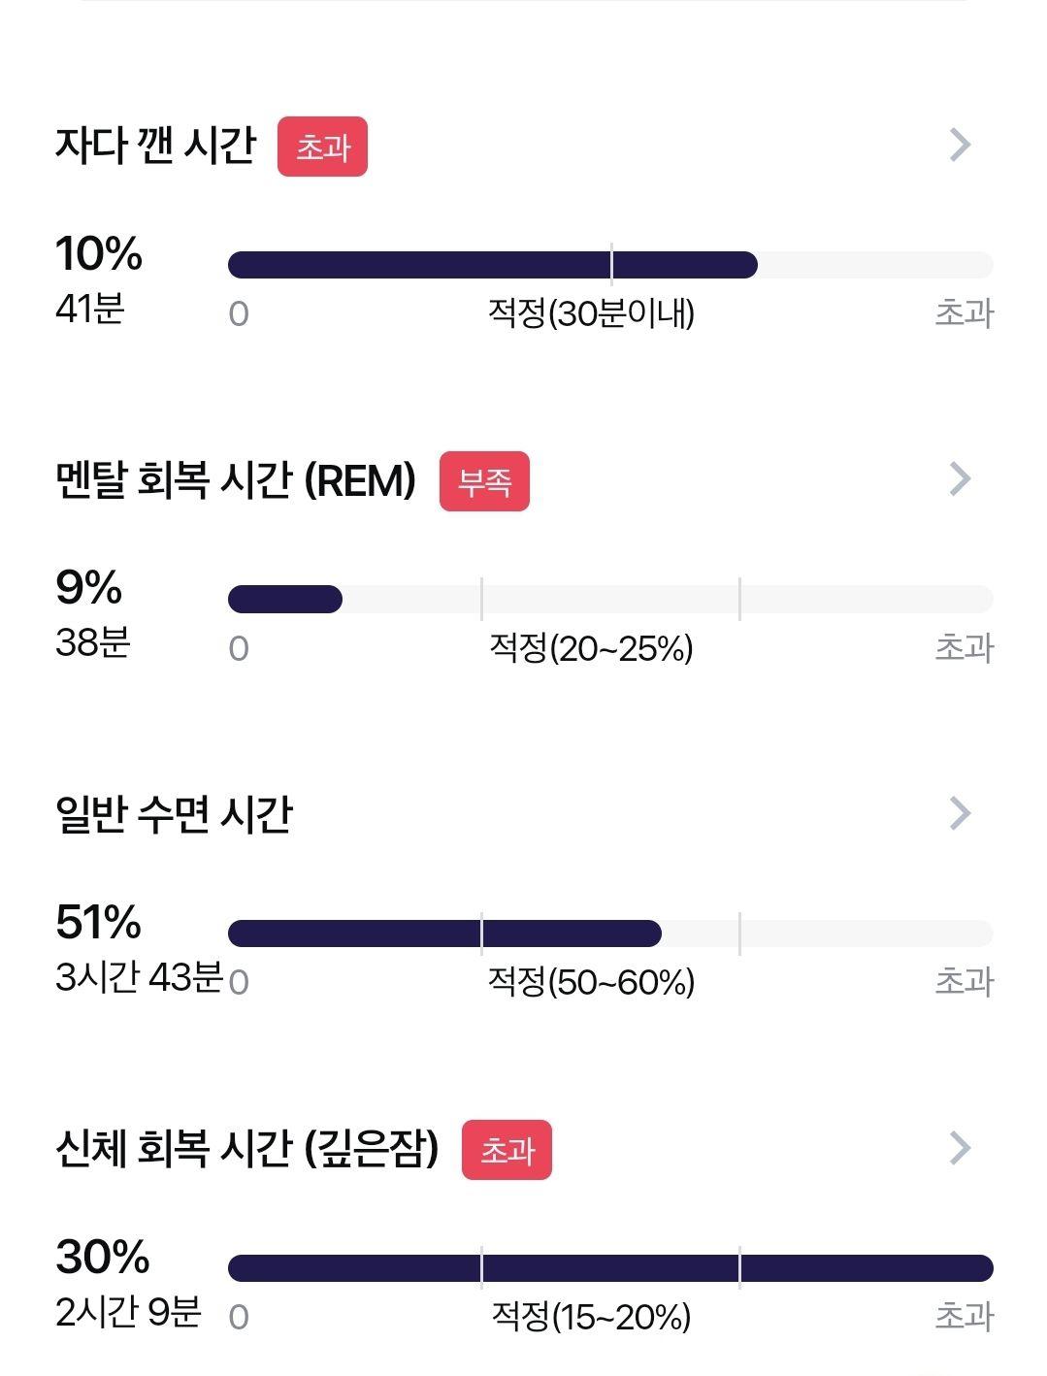Open 일반 수면 시간 chevron arrow

pyautogui.click(x=960, y=813)
